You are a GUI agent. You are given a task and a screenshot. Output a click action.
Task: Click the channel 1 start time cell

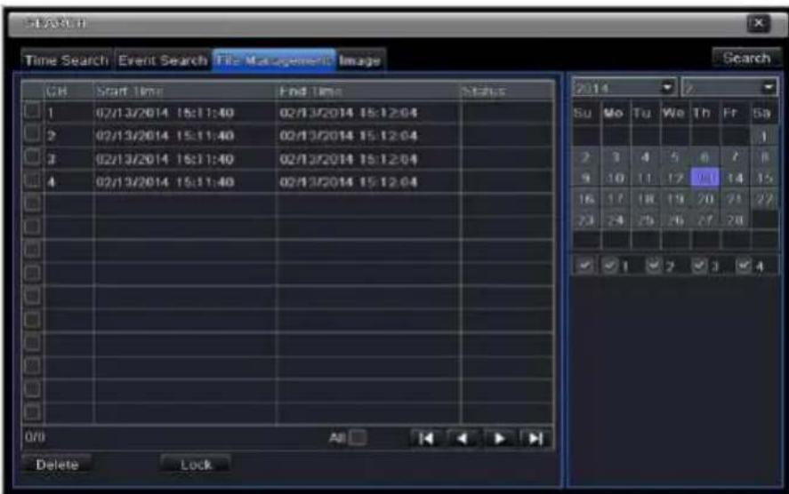point(185,112)
